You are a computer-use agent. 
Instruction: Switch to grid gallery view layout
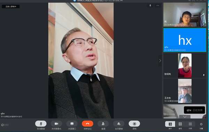(180, 124)
